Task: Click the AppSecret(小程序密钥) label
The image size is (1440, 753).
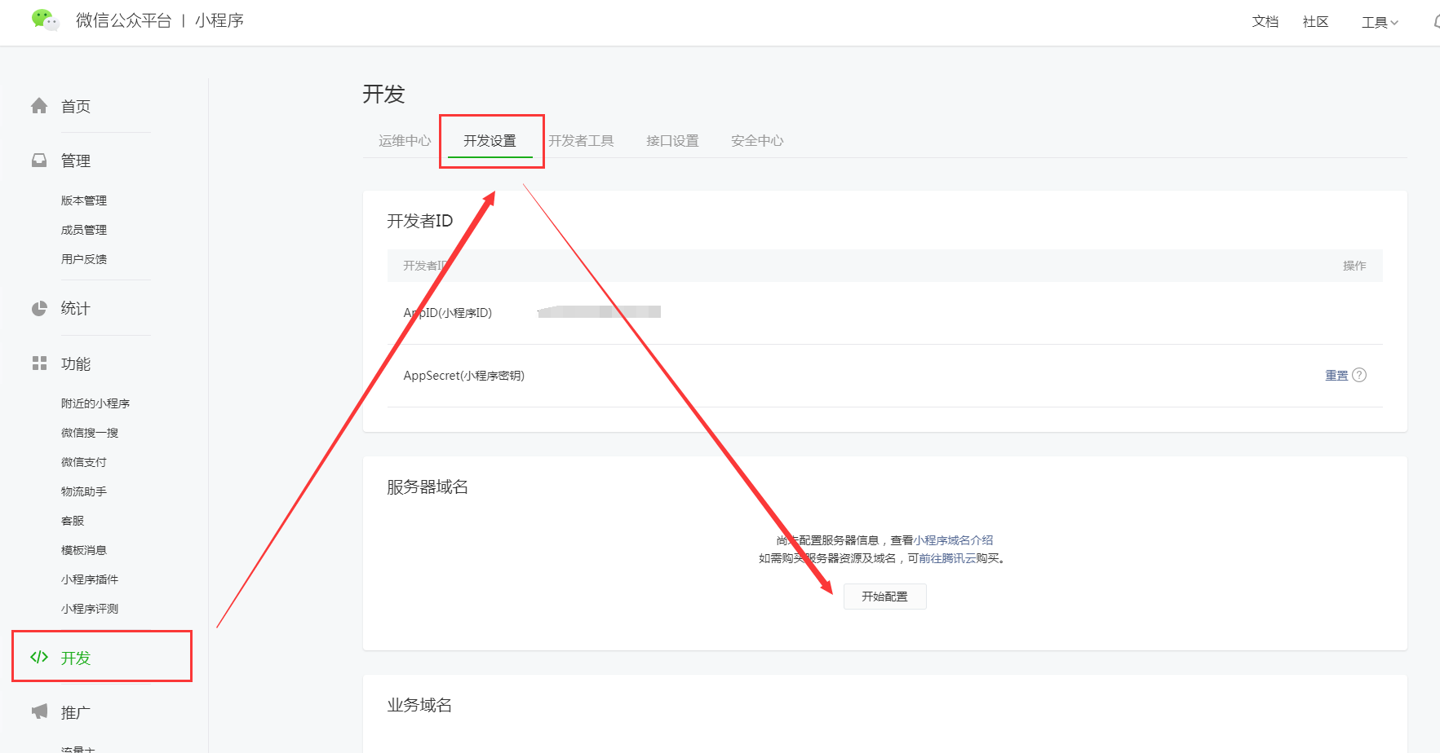Action: pyautogui.click(x=464, y=376)
